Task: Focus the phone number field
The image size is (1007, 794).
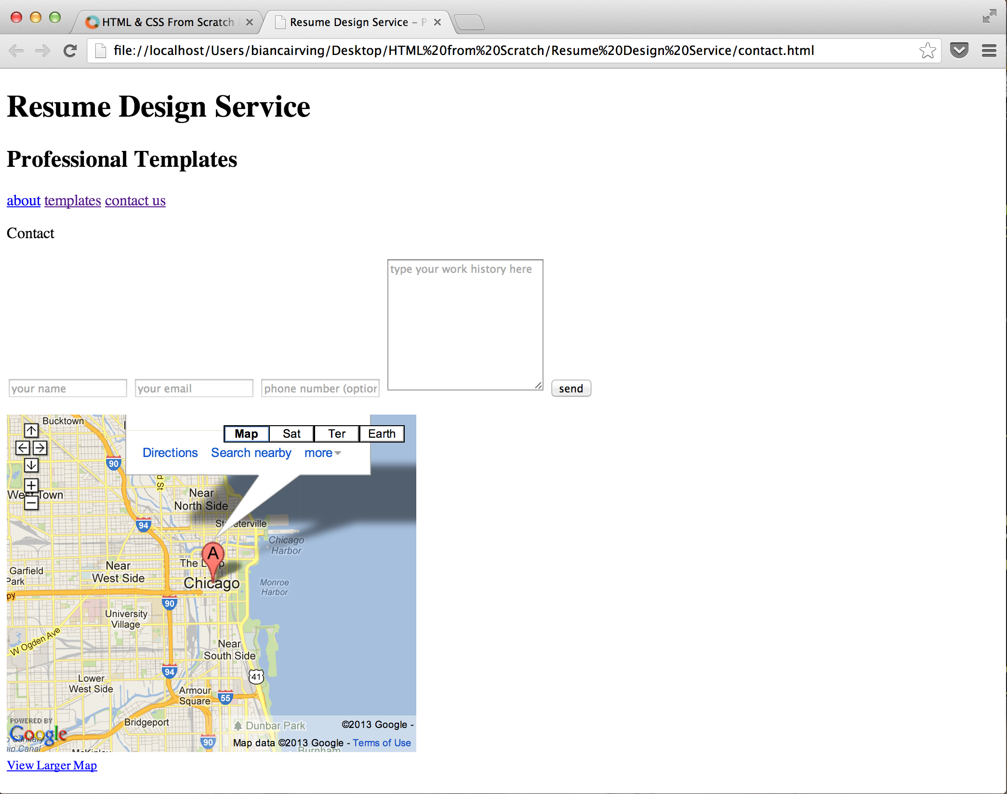Action: [x=320, y=388]
